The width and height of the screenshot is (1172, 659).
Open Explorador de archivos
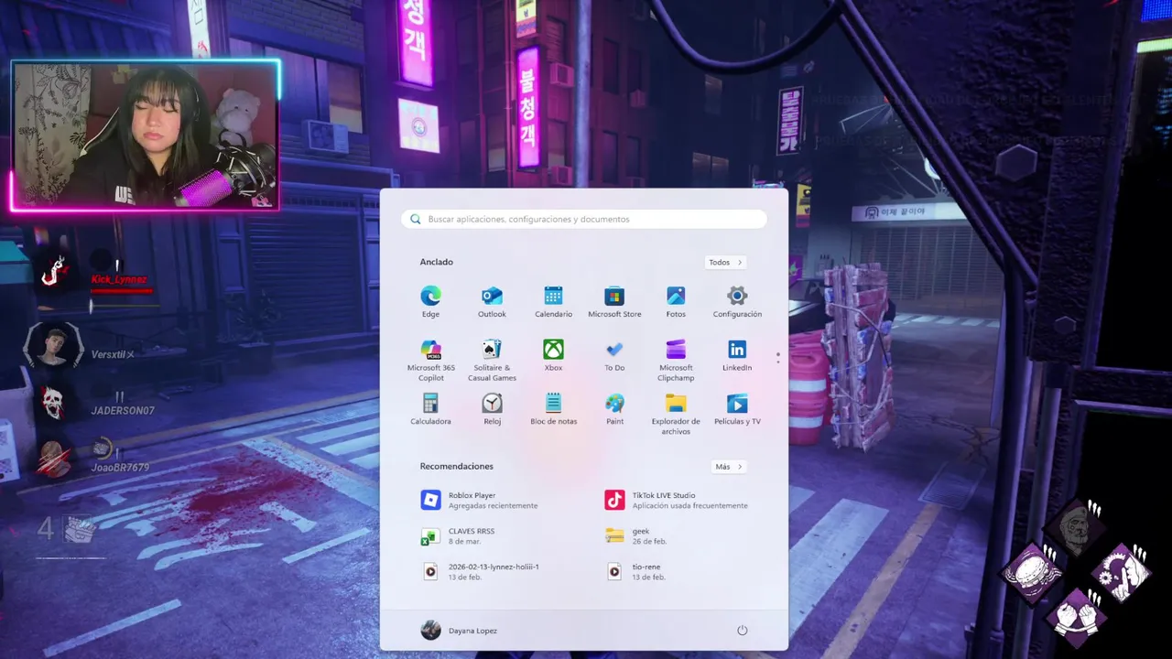coord(676,415)
